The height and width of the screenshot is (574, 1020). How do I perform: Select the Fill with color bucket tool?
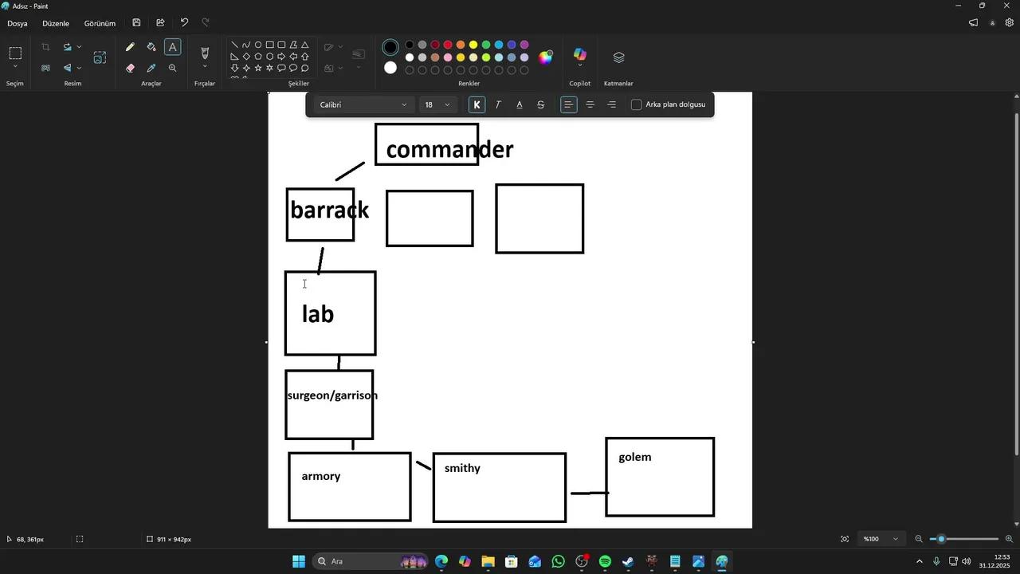(x=151, y=46)
